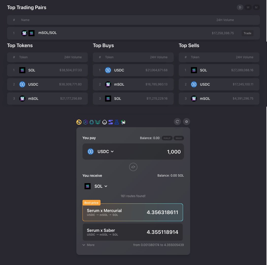
Task: Switch to monthly (M) timeframe
Action: point(256,7)
